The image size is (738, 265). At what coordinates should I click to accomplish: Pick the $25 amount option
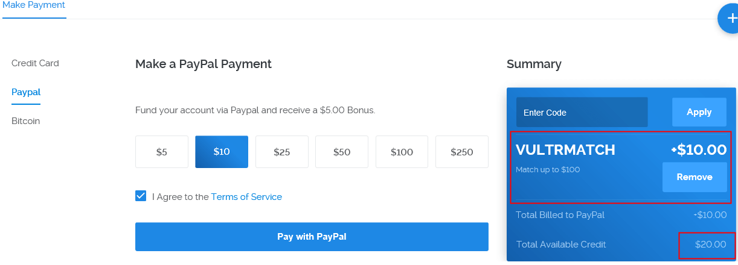281,152
